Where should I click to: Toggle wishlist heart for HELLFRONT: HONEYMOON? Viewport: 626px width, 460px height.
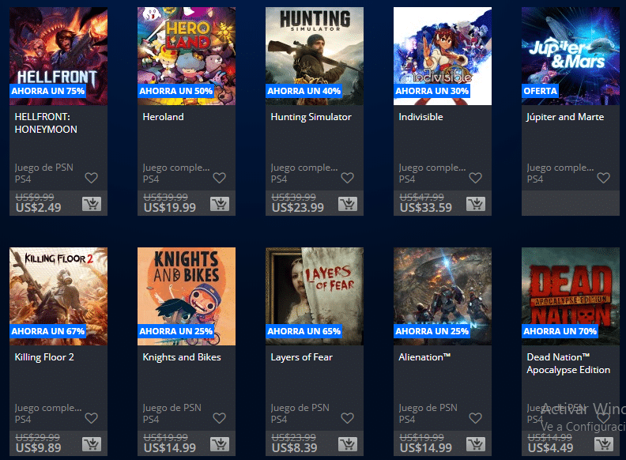(92, 178)
